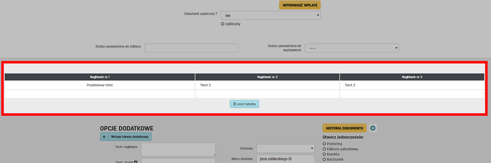The width and height of the screenshot is (491, 163).
Task: Click the 'Nagłówek nr 1' column header
Action: coord(100,77)
